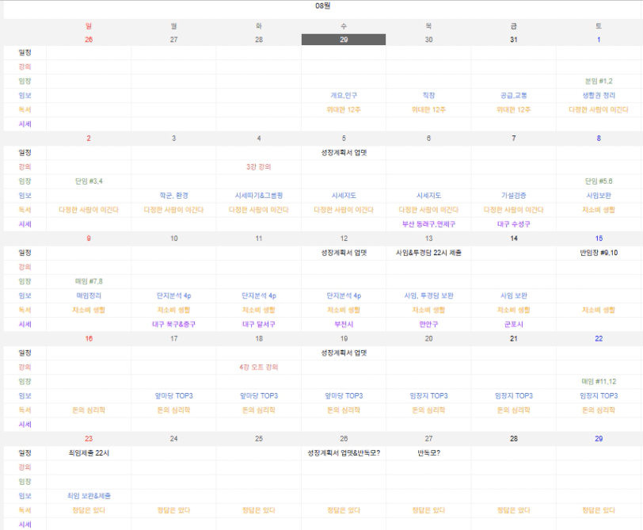Click the '부산 동래구,연제구' cell

(x=428, y=224)
